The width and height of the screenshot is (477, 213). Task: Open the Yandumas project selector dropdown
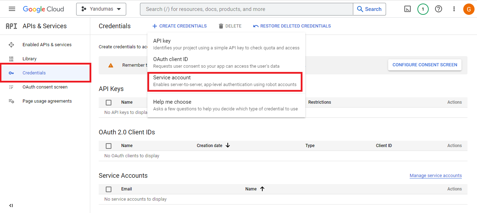tap(101, 9)
